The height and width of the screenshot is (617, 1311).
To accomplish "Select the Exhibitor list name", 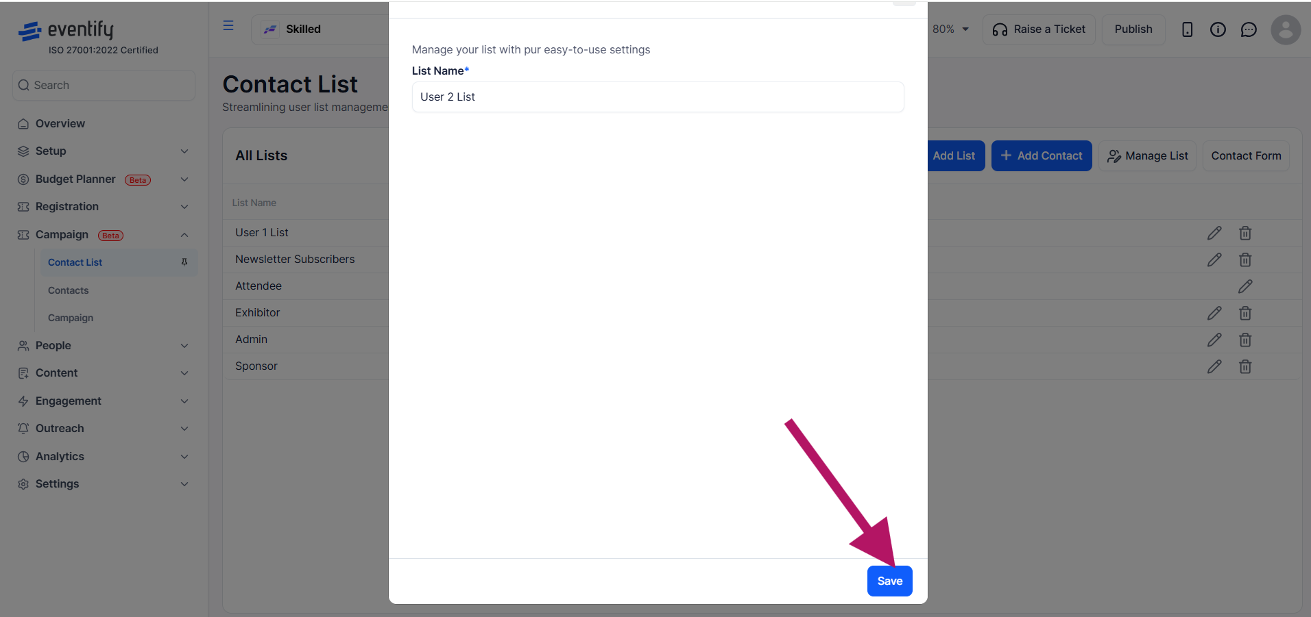I will pyautogui.click(x=258, y=313).
